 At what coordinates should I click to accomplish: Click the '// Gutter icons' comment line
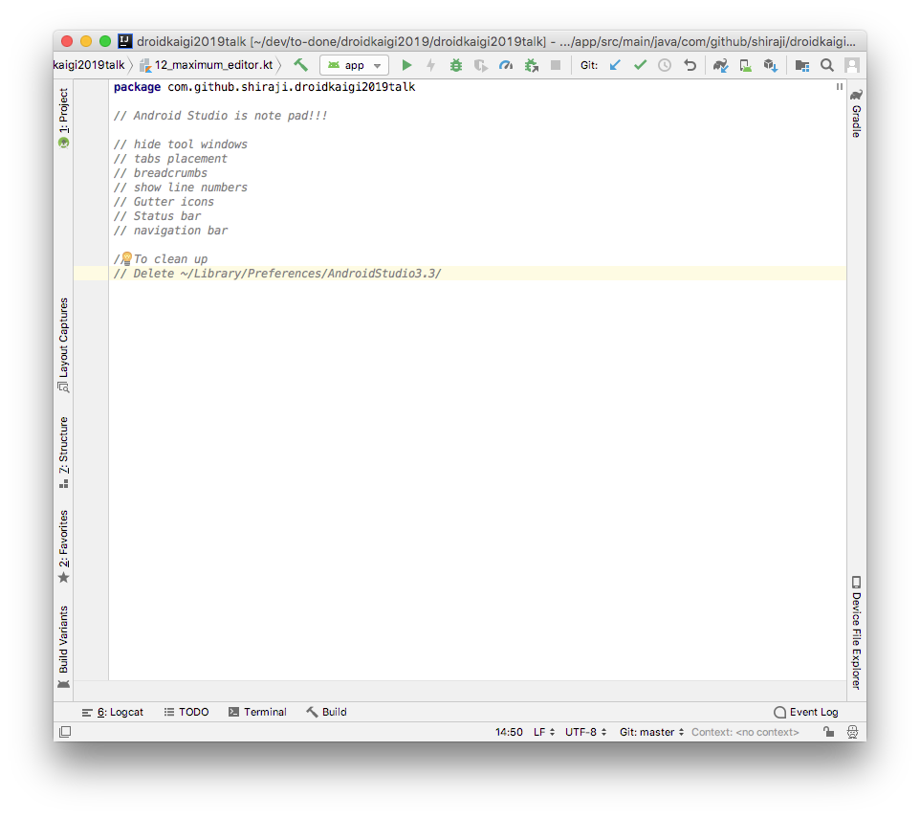(164, 202)
